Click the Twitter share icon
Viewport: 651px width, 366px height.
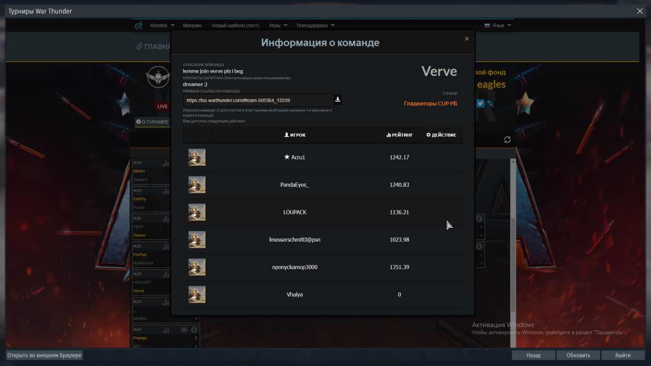click(x=480, y=103)
